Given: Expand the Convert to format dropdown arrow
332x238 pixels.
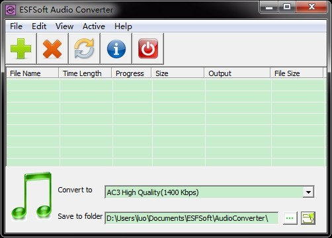Looking at the screenshot, I should 308,192.
